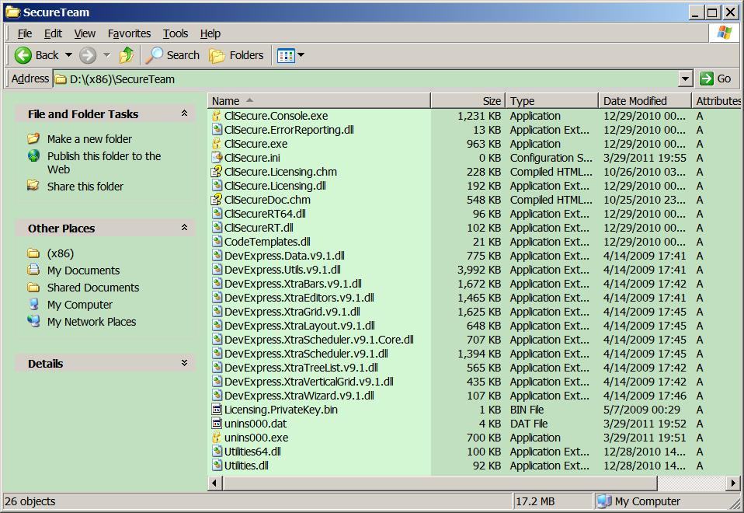Open the Address bar dropdown list
The height and width of the screenshot is (513, 744).
point(685,79)
